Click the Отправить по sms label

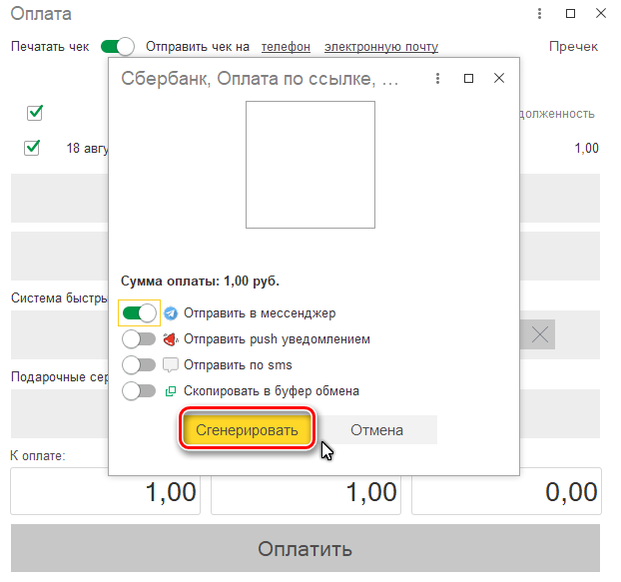click(x=238, y=365)
